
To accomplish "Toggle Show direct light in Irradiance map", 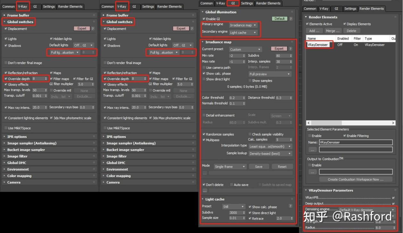I will coord(204,79).
